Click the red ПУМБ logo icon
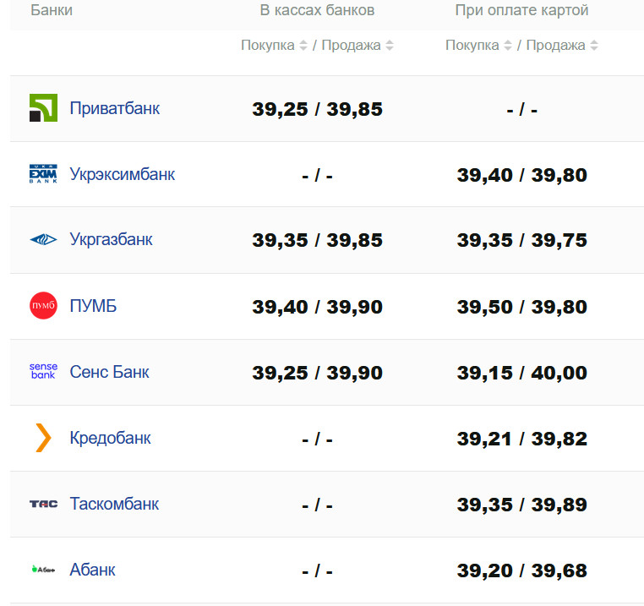The height and width of the screenshot is (606, 644). 43,306
